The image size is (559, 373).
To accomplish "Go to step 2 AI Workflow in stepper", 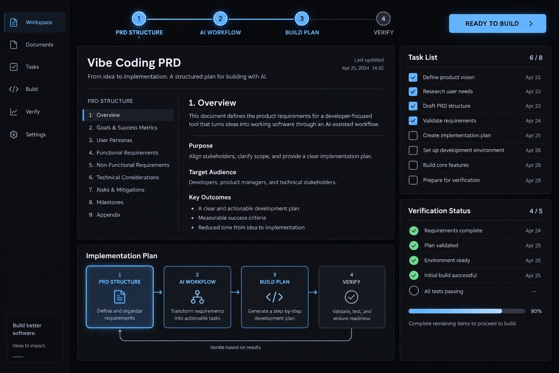I will 220,19.
